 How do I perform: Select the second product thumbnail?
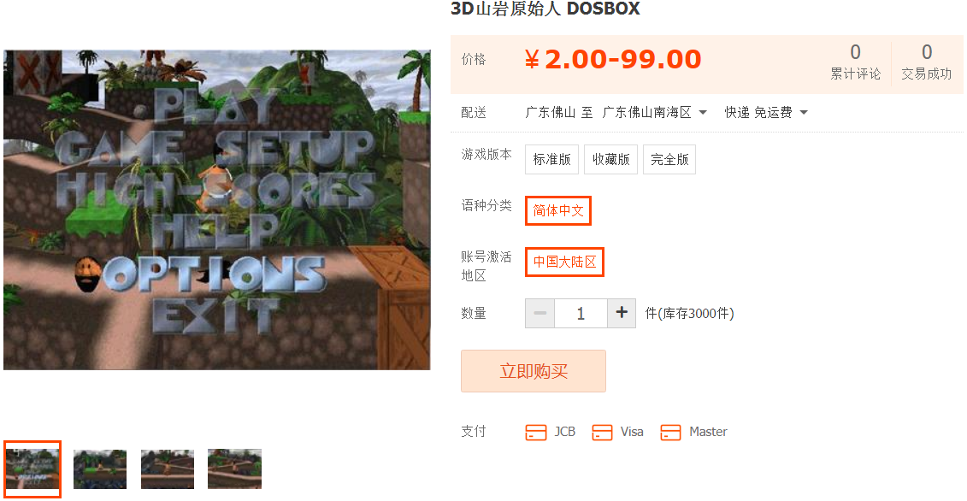[x=100, y=469]
